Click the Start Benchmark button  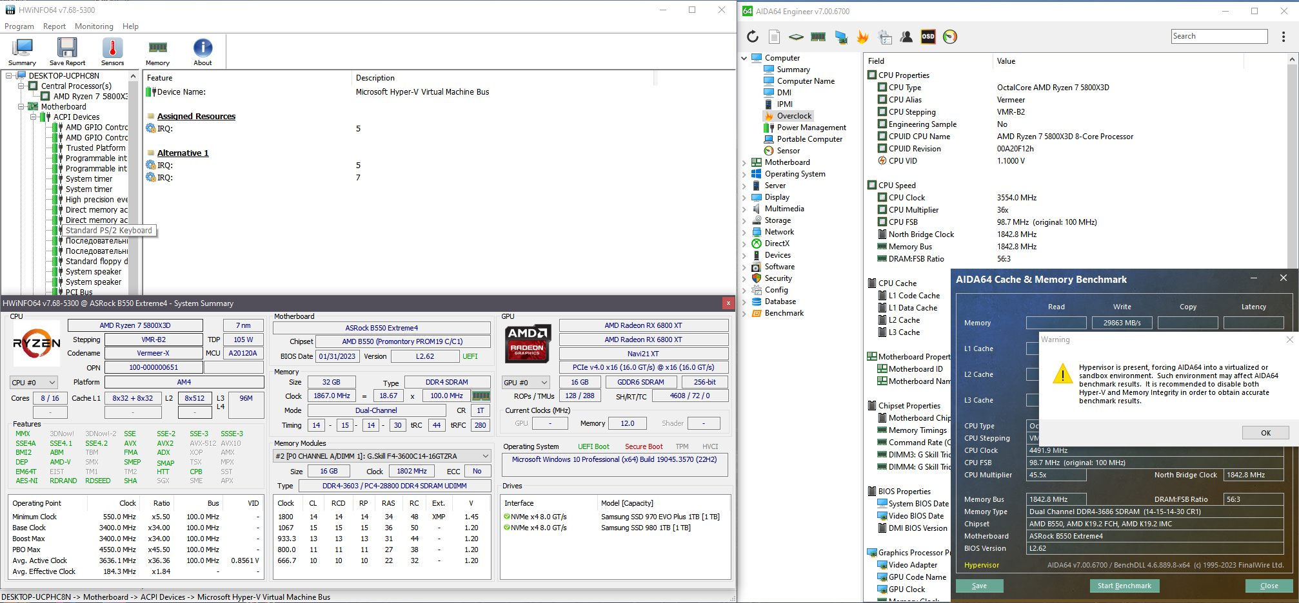1124,586
